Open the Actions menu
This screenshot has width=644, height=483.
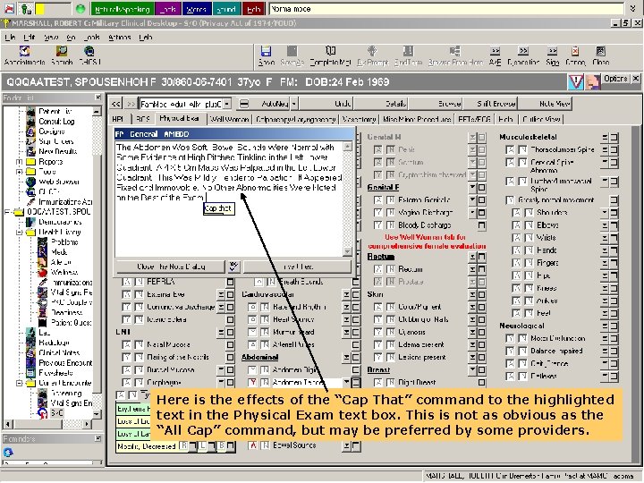pos(120,38)
